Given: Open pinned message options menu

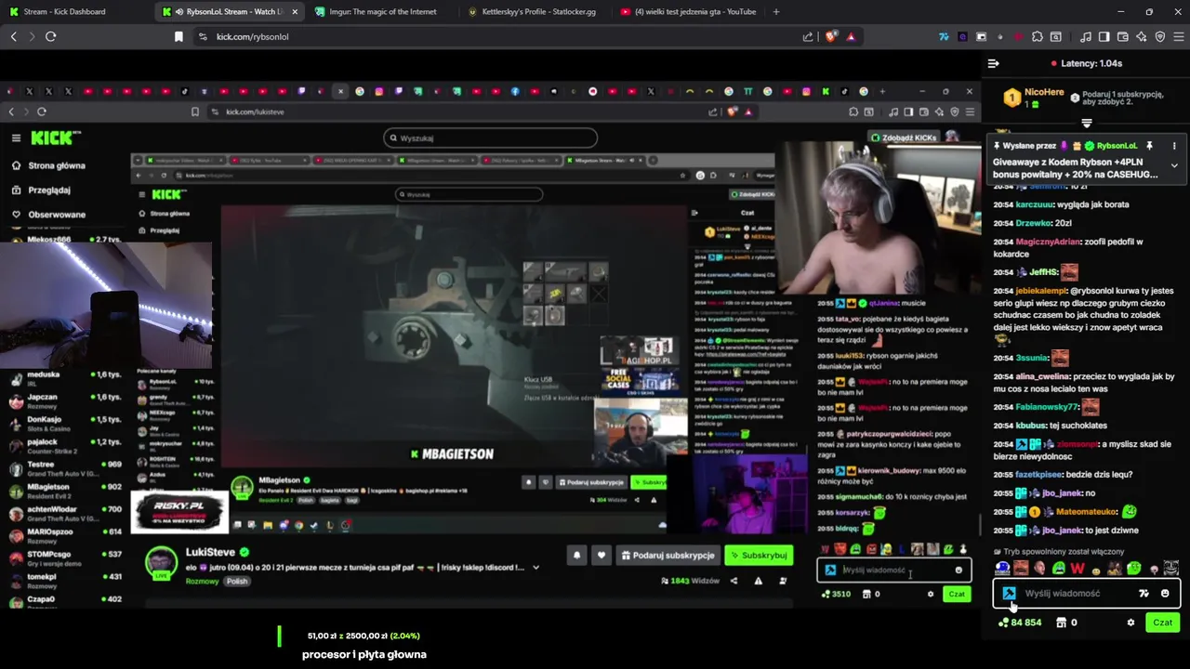Looking at the screenshot, I should (1174, 146).
